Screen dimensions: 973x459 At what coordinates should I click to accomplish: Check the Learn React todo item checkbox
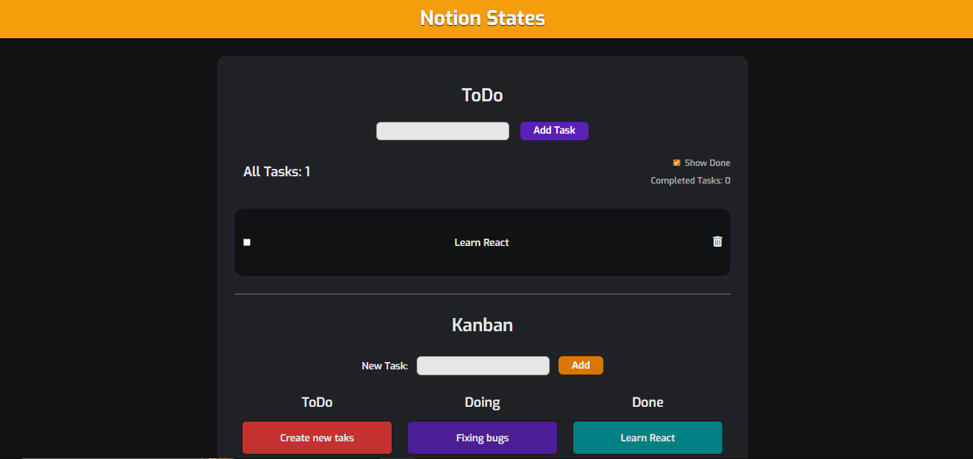(247, 242)
